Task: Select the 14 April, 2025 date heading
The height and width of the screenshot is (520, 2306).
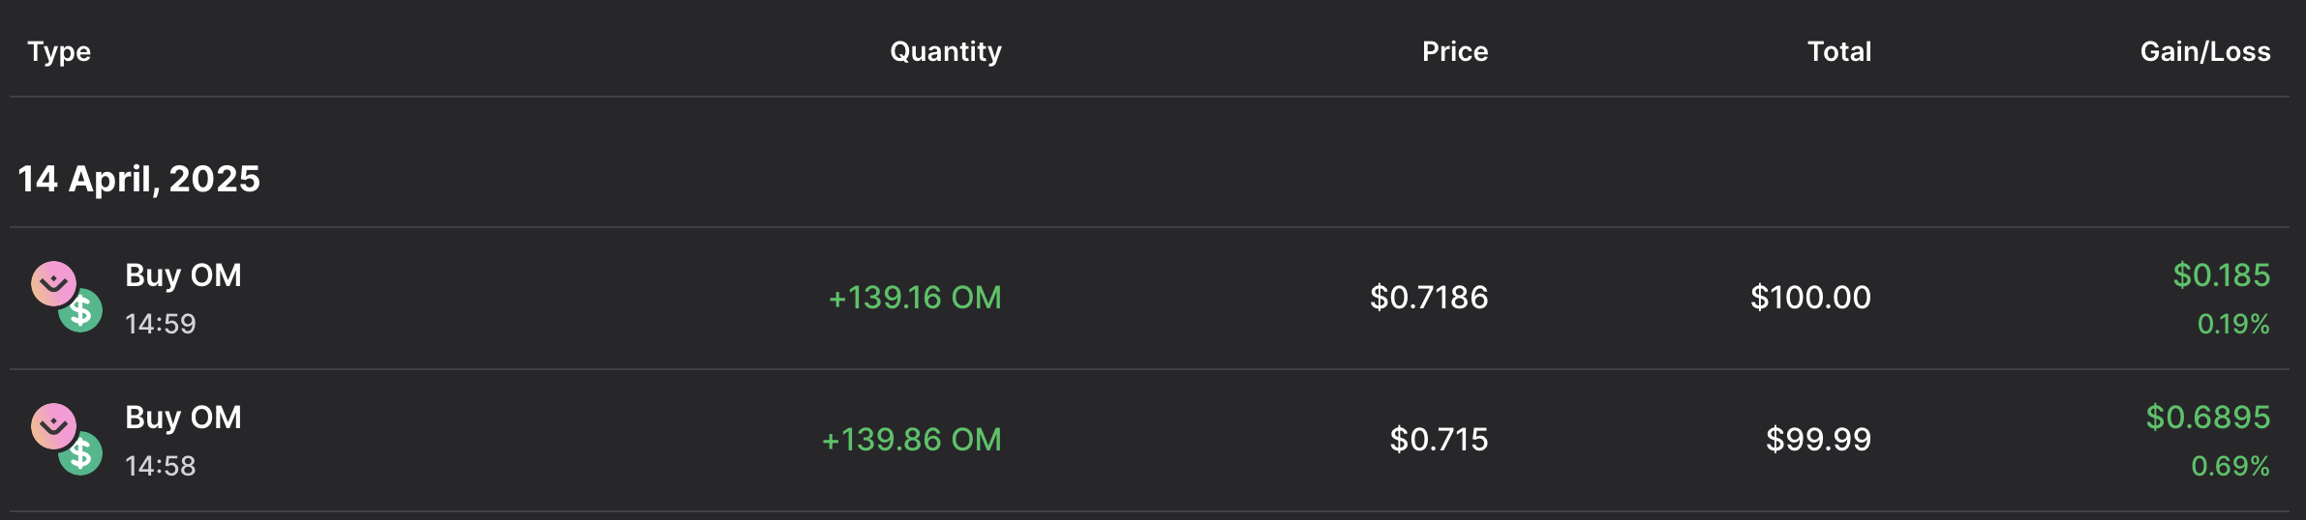Action: point(139,179)
